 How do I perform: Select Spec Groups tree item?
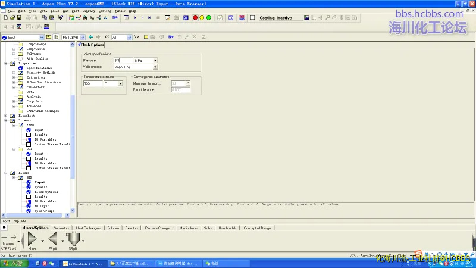[44, 211]
